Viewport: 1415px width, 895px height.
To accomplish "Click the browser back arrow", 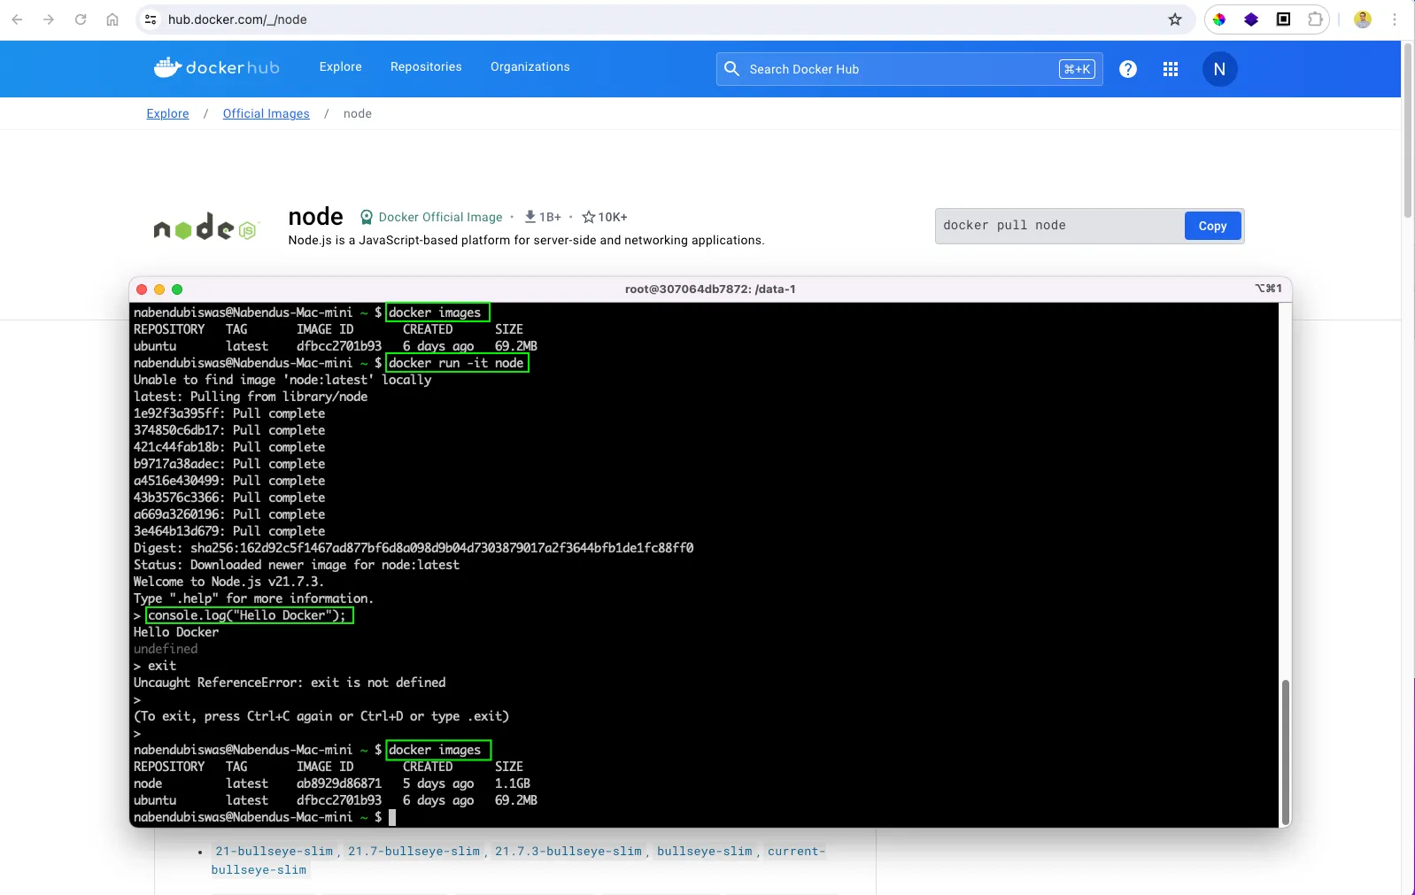I will [x=18, y=19].
